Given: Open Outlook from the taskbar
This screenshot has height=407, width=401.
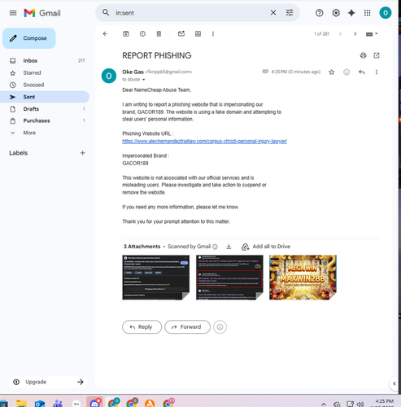Looking at the screenshot, I should pos(40,404).
